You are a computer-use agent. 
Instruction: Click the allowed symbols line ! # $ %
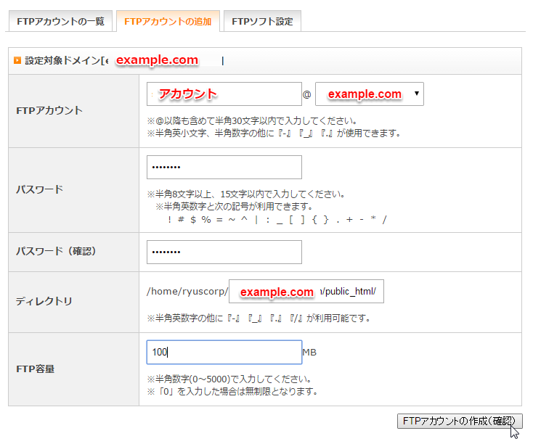(x=277, y=220)
